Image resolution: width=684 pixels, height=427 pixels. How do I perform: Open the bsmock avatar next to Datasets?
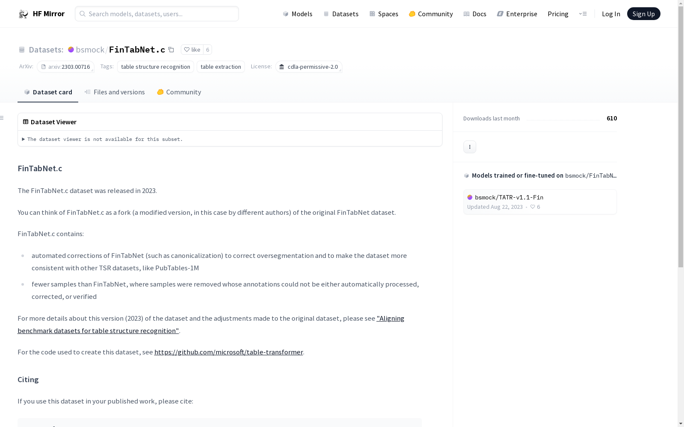pos(71,50)
